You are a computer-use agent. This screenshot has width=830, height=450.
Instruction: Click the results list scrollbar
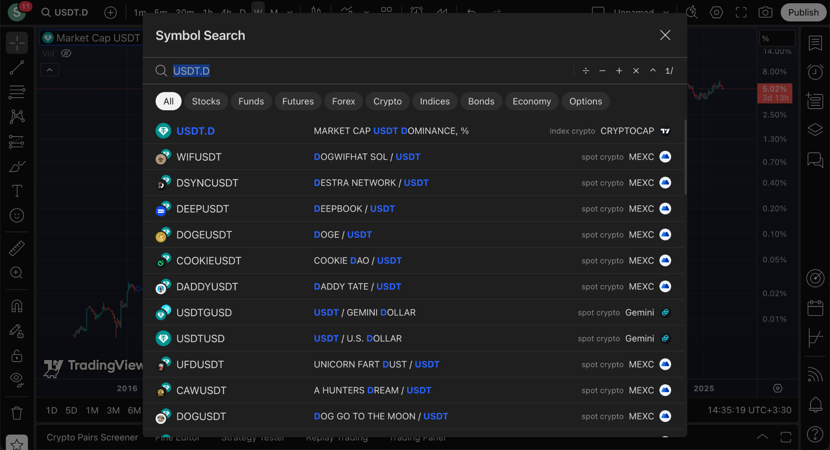click(685, 157)
